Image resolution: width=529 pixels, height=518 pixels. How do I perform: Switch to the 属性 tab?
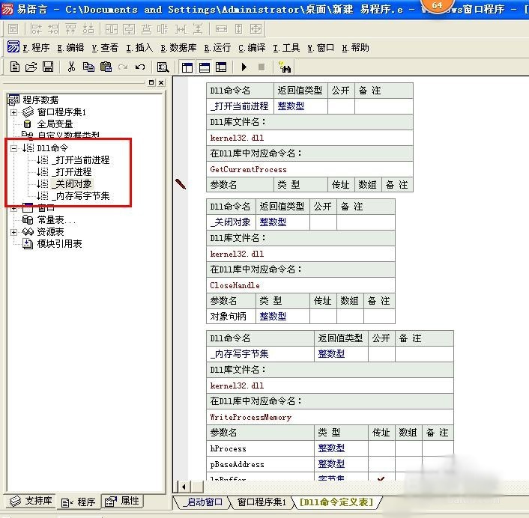[122, 501]
